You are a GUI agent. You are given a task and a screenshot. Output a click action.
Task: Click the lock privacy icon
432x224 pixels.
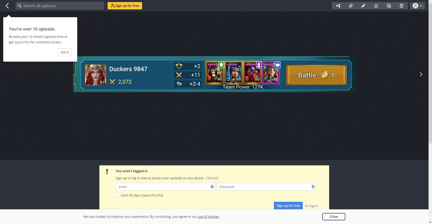click(376, 6)
